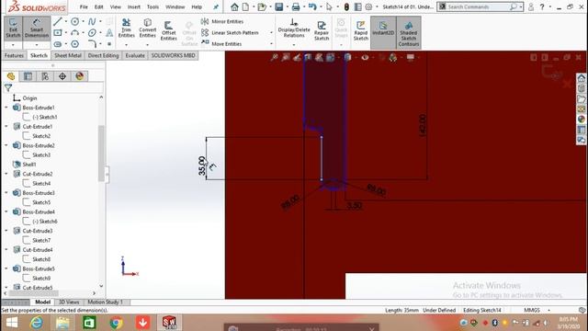Click the Trim Entities tool
This screenshot has width=588, height=331.
point(127,29)
